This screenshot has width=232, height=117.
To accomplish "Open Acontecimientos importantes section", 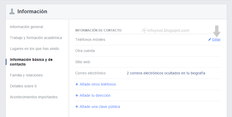I will 34,97.
